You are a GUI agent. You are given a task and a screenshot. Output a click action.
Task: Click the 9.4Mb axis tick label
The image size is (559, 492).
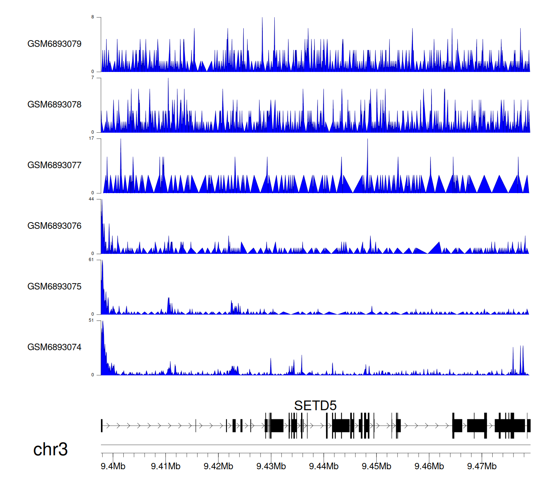click(x=113, y=466)
